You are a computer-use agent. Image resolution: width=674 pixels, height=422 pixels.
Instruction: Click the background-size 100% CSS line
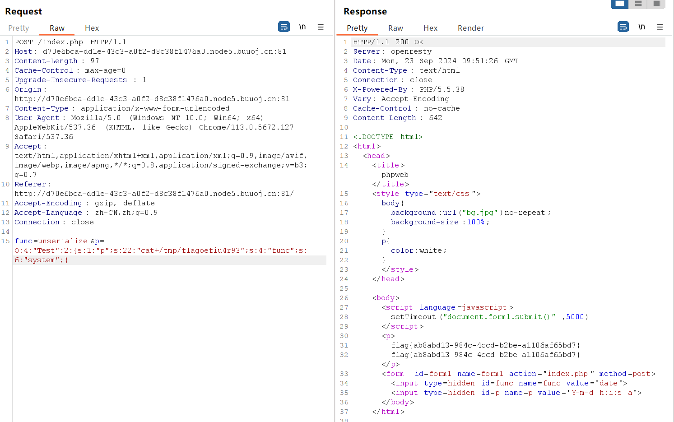(x=440, y=222)
